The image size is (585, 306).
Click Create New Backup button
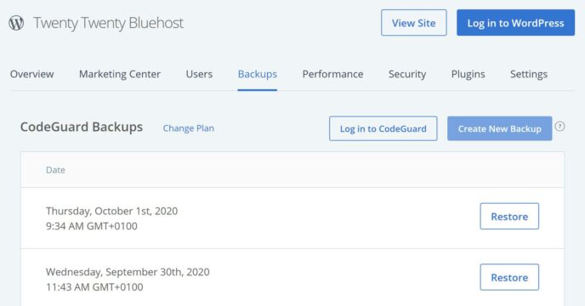(x=500, y=128)
